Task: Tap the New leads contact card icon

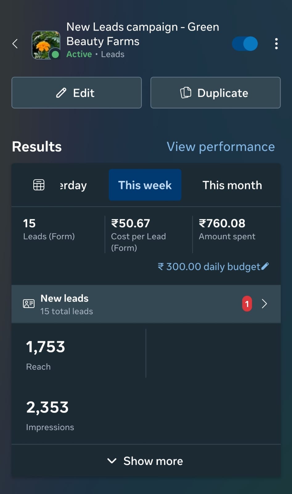Action: coord(29,304)
